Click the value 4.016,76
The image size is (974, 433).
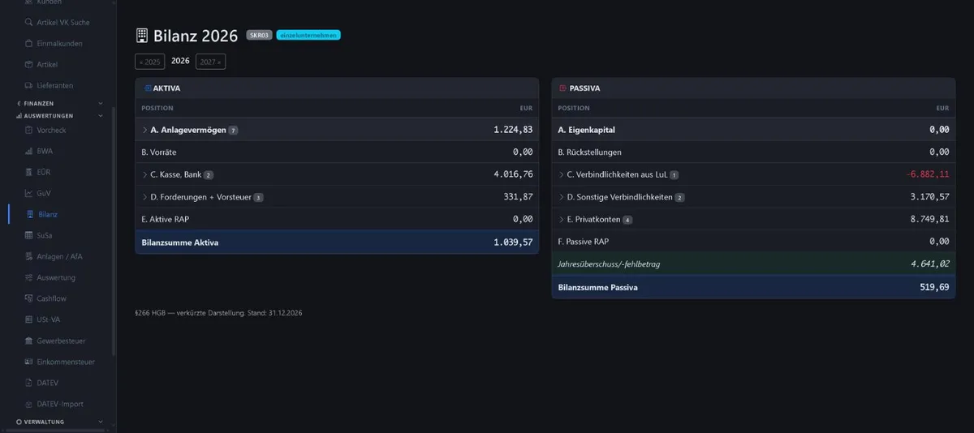[x=513, y=174]
